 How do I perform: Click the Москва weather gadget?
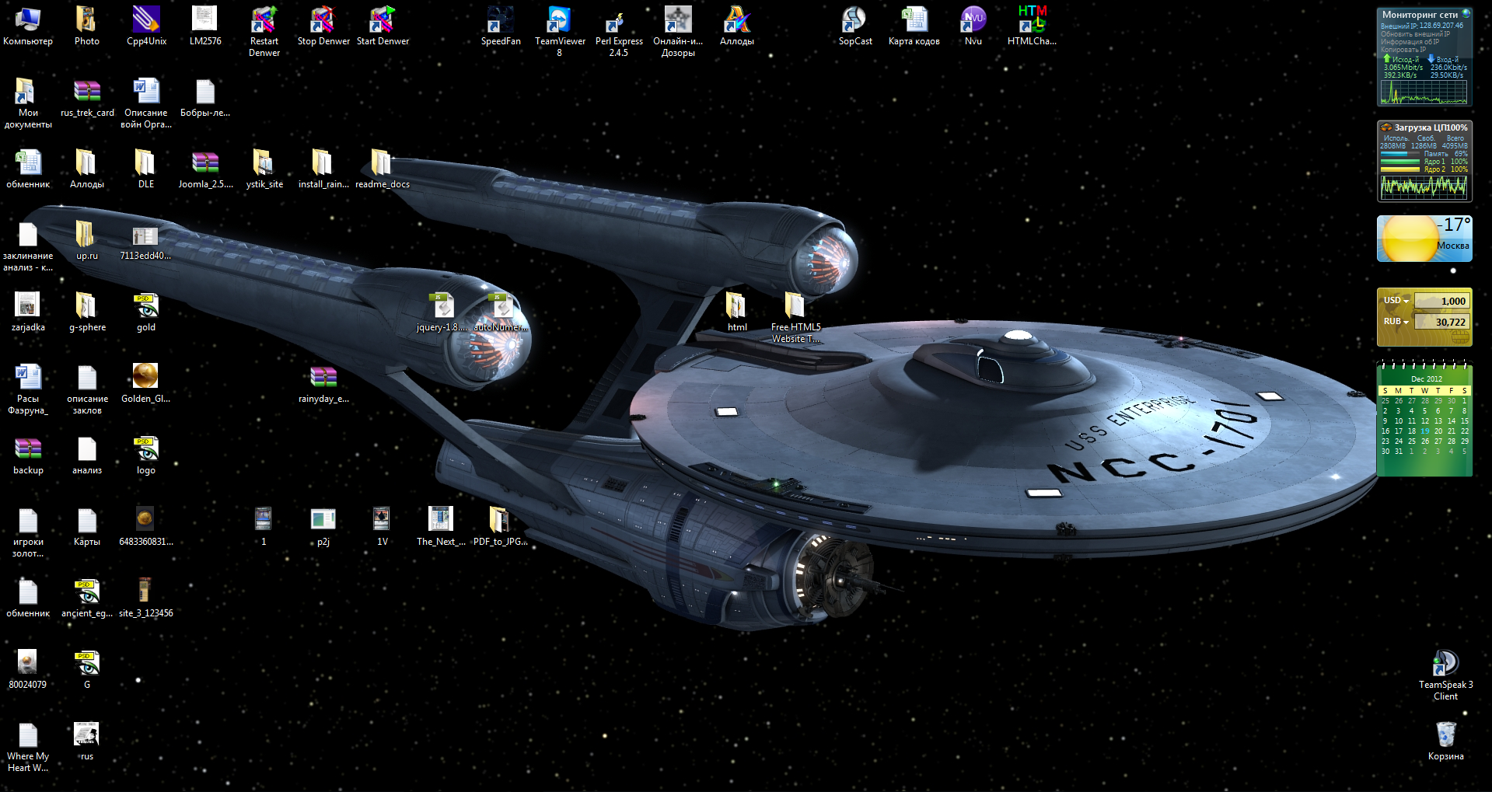[1424, 239]
